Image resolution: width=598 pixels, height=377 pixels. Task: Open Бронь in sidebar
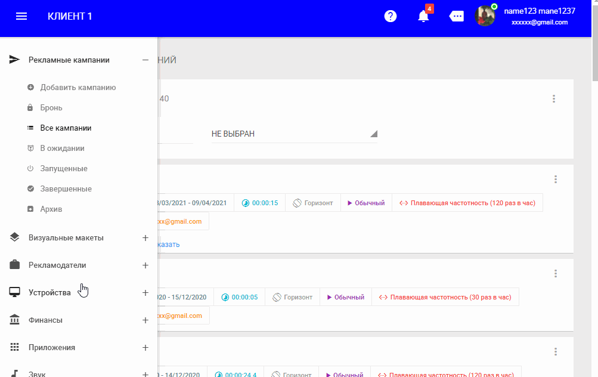[x=51, y=108]
